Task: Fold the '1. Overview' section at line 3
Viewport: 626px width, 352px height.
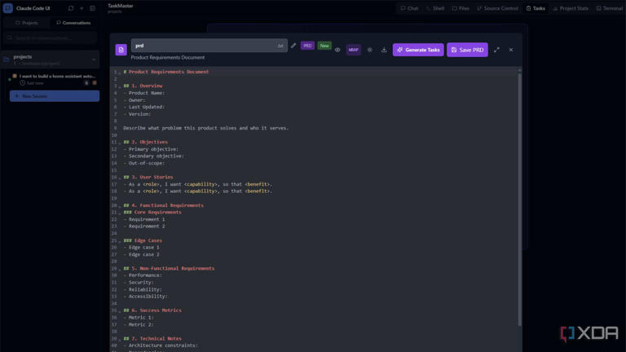Action: point(120,86)
